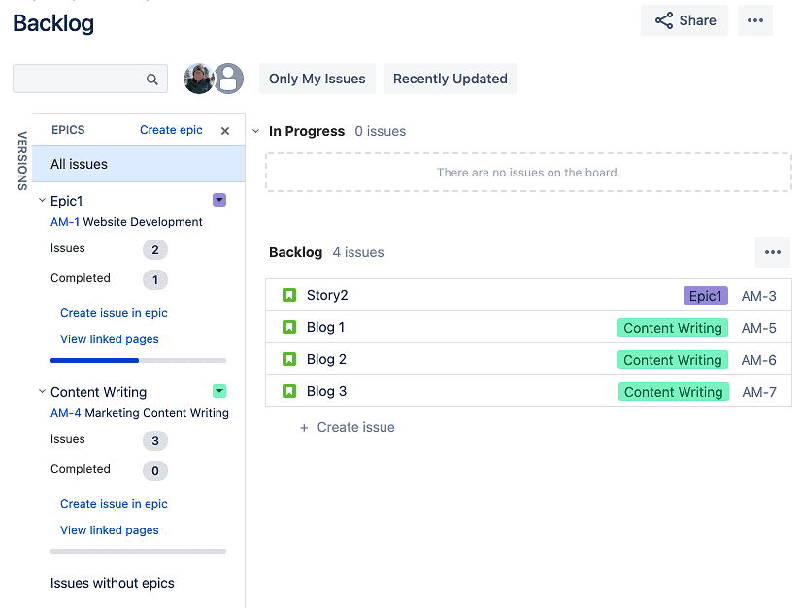Open the Content Writing epic green dropdown

click(219, 391)
